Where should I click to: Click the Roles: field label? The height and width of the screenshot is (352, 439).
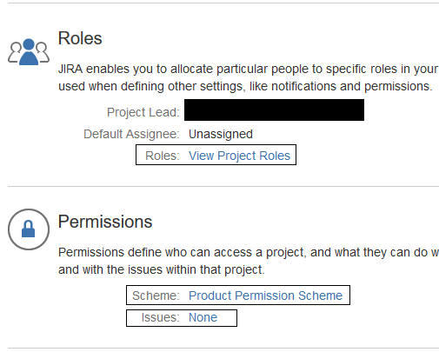[163, 156]
